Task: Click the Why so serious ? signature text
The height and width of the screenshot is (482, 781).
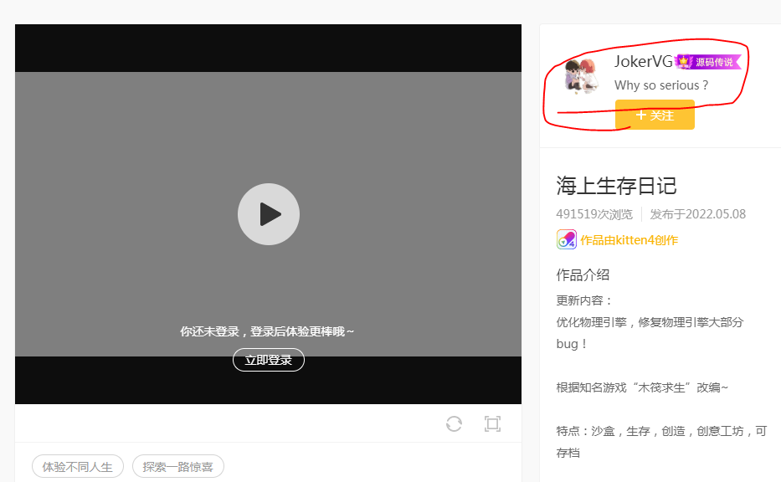Action: click(x=661, y=85)
